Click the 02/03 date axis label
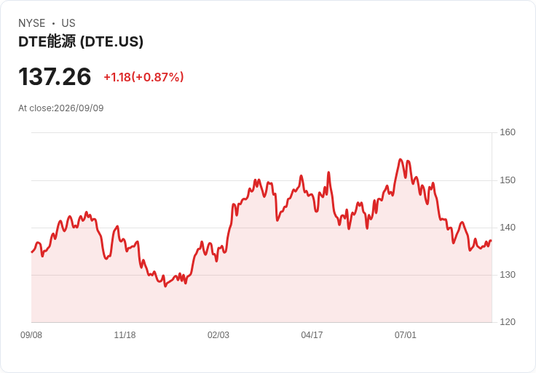 (218, 335)
